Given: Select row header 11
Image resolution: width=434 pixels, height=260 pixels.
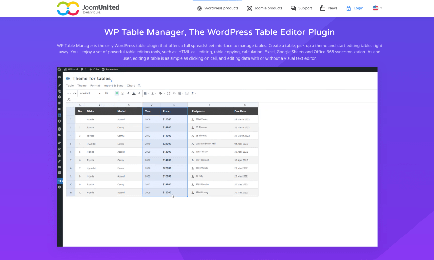Looking at the screenshot, I should [71, 192].
